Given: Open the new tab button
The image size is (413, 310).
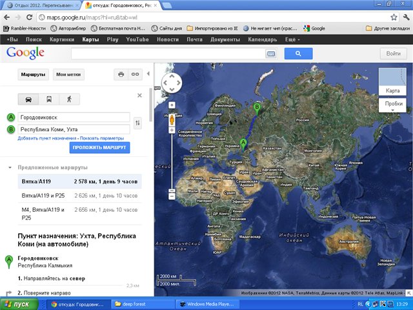Looking at the screenshot, I should [166, 5].
